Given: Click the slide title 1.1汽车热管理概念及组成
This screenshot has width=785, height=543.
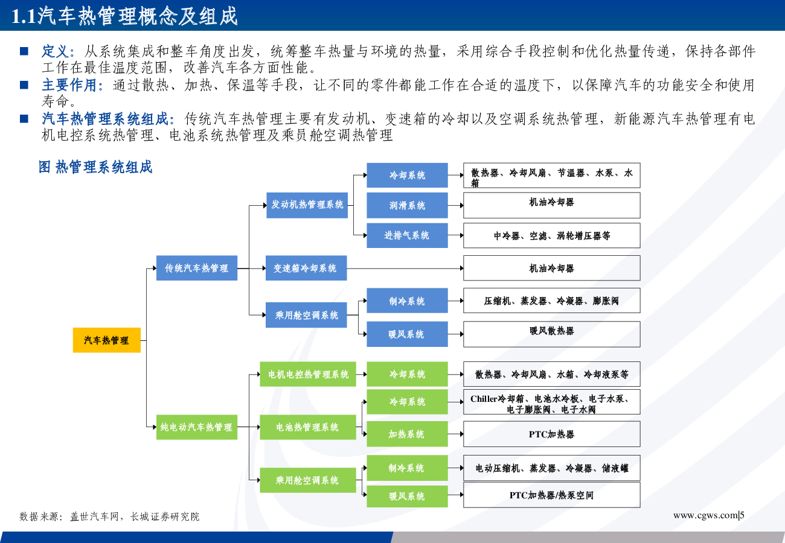Looking at the screenshot, I should point(125,16).
